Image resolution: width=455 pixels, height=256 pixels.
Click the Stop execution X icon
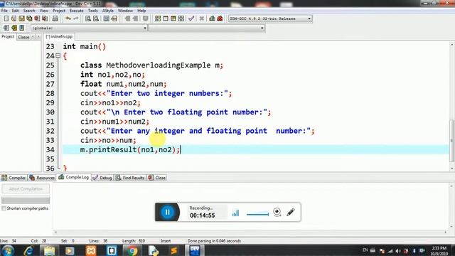(202, 18)
